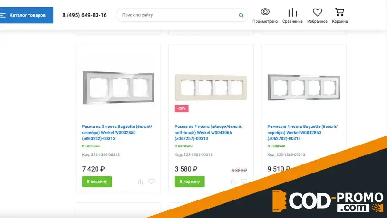
Task: Open the Сравнение comparison bars icon
Action: (x=292, y=12)
